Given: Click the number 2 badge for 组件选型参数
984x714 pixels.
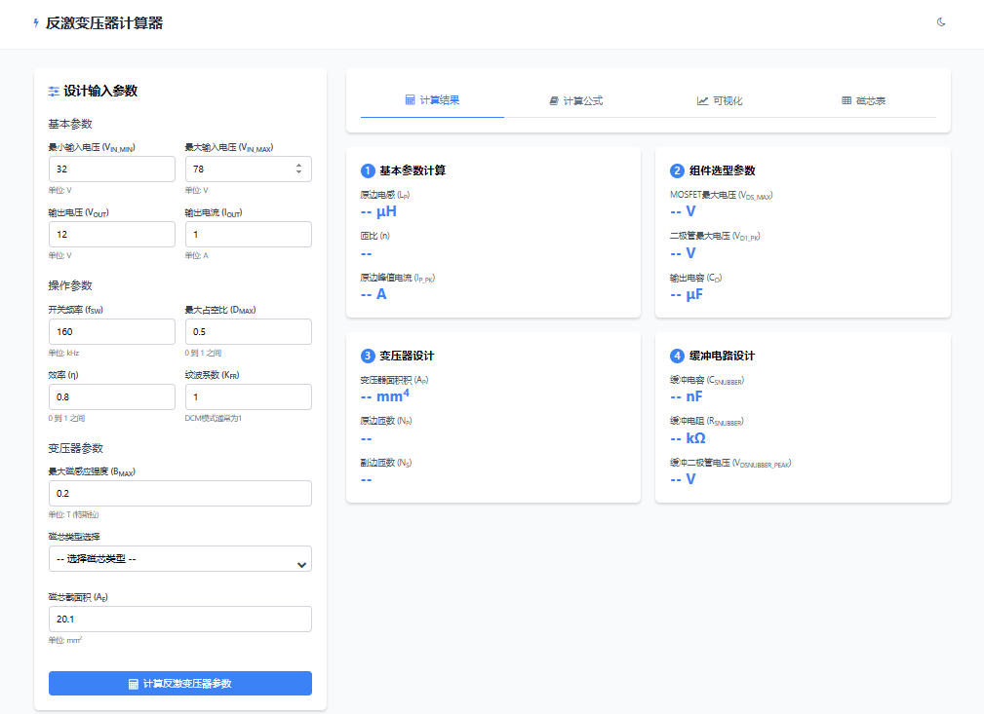Looking at the screenshot, I should pyautogui.click(x=677, y=170).
